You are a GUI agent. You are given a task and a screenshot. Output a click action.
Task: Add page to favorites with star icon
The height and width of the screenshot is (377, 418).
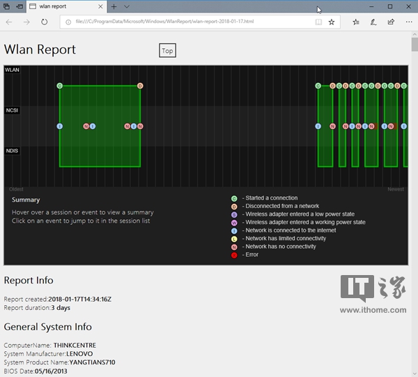332,22
